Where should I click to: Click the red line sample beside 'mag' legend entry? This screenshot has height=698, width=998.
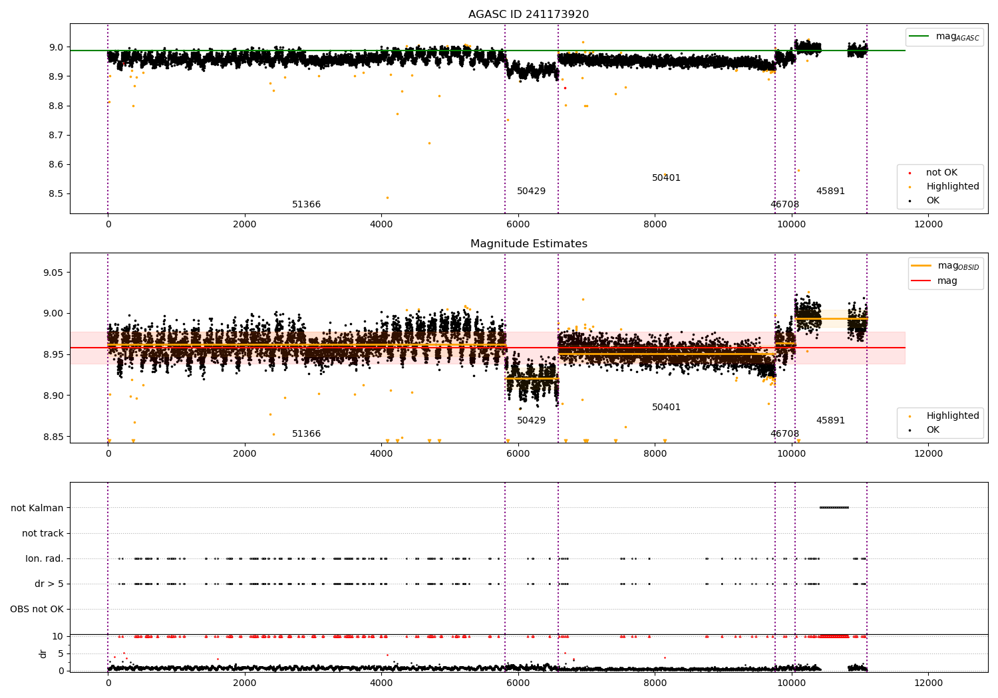click(x=921, y=281)
